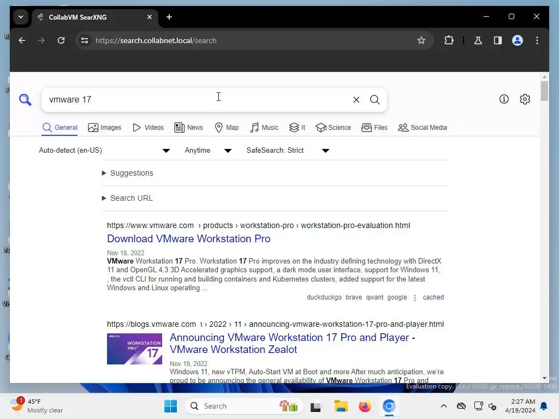
Task: Submit search with magnifier button
Action: pyautogui.click(x=374, y=100)
